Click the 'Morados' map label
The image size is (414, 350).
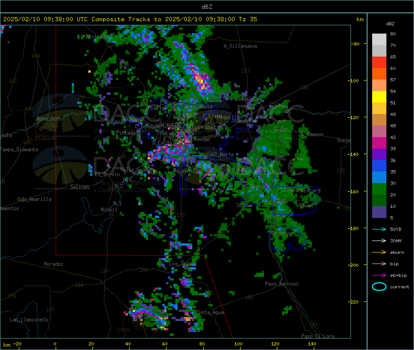pyautogui.click(x=53, y=264)
